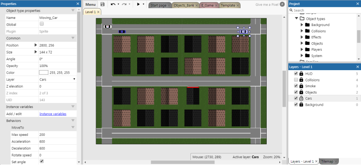Click the Save project floppy disk icon
Screen dimensions: 361x165
[x=102, y=4]
